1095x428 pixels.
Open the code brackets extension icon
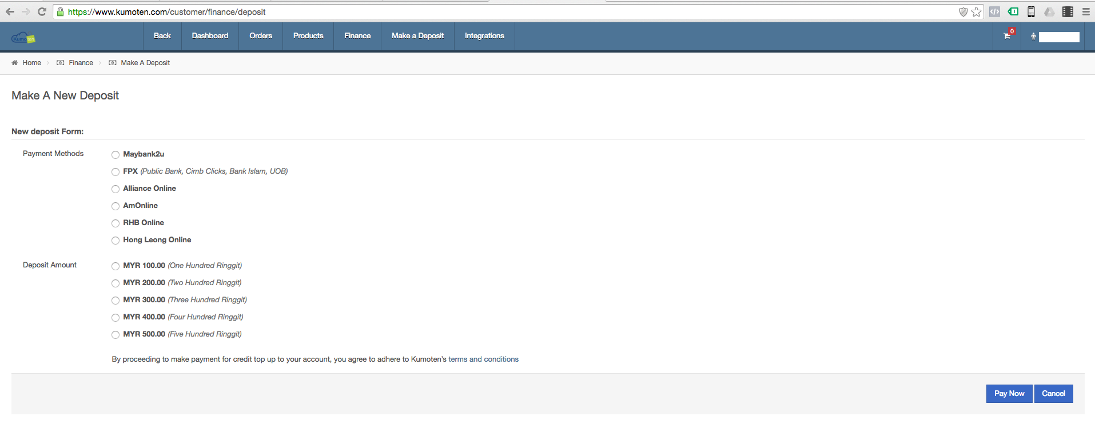[x=995, y=11]
